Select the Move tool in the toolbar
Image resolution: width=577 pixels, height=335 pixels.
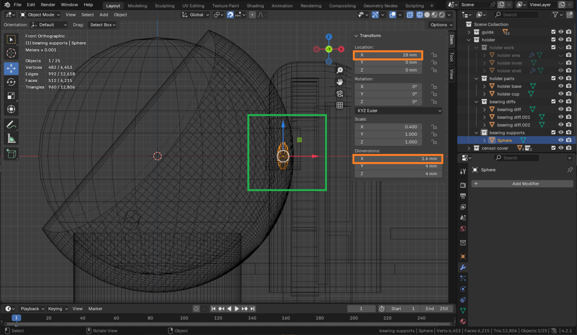(x=12, y=68)
